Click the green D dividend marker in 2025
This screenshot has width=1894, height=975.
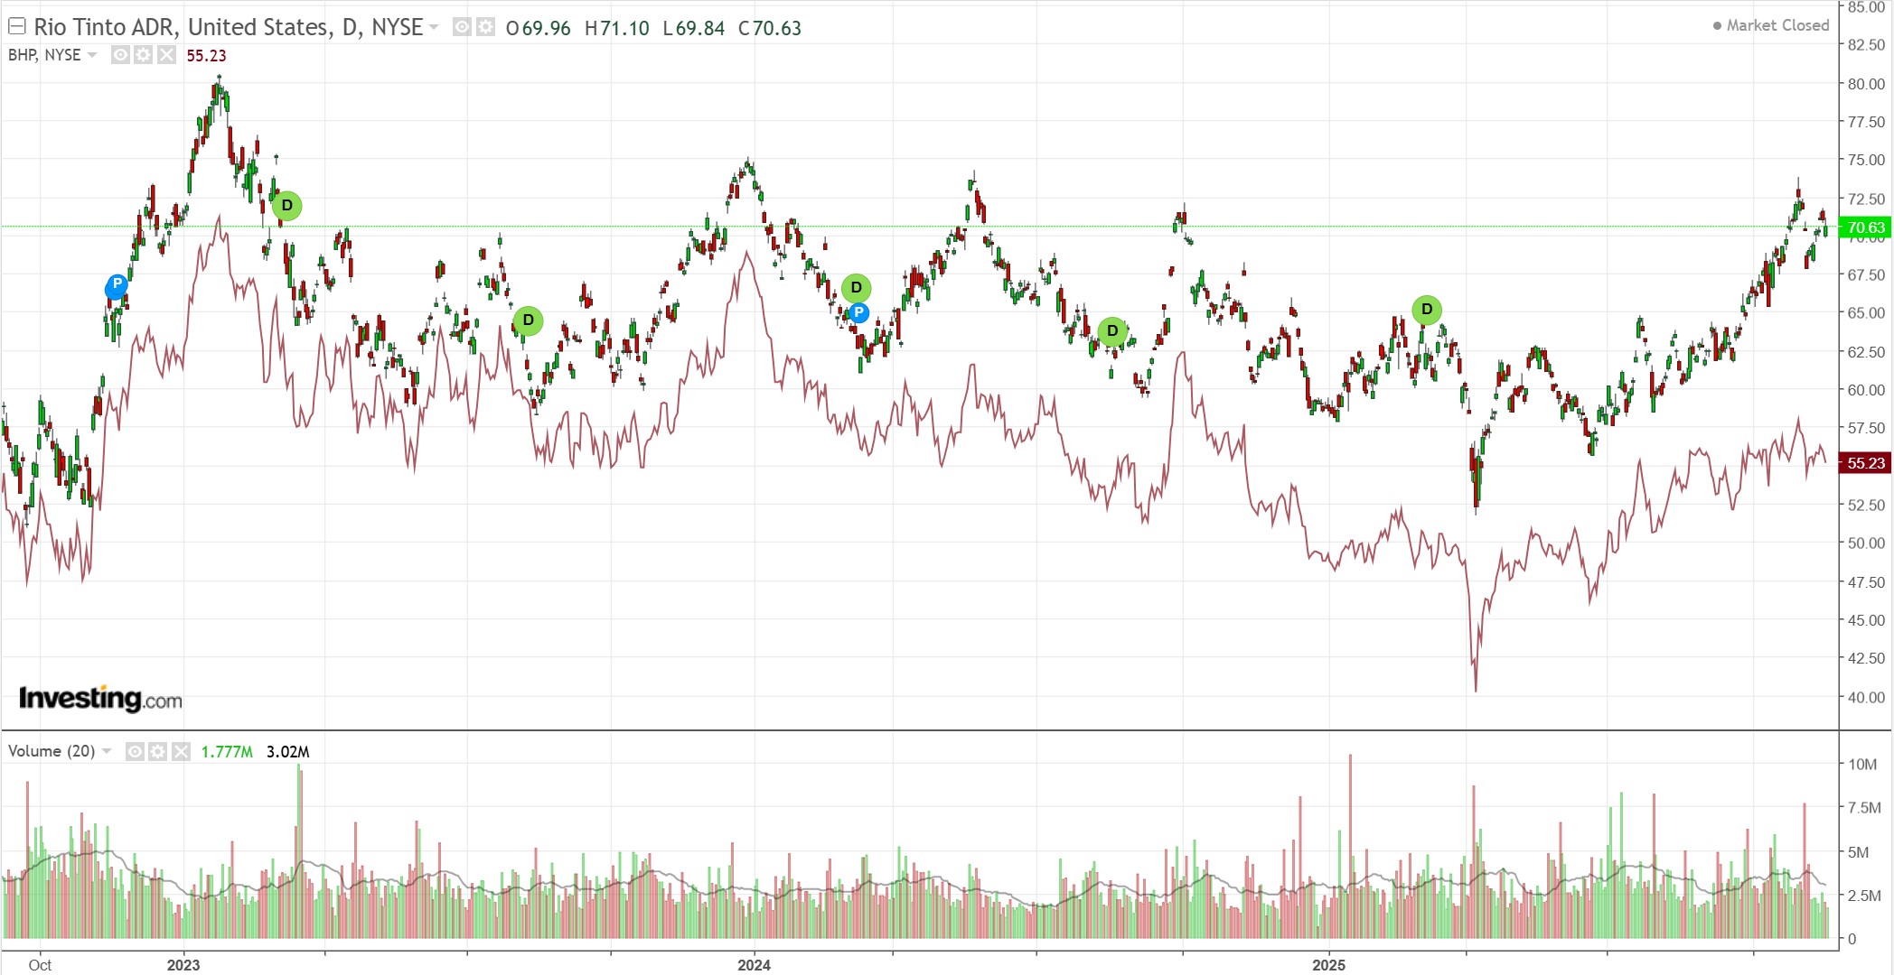click(1427, 310)
